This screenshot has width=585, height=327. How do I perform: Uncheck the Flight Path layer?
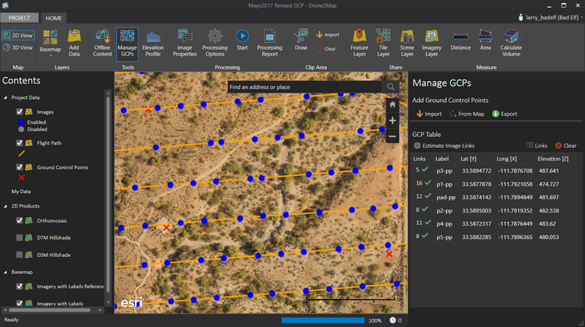[19, 143]
